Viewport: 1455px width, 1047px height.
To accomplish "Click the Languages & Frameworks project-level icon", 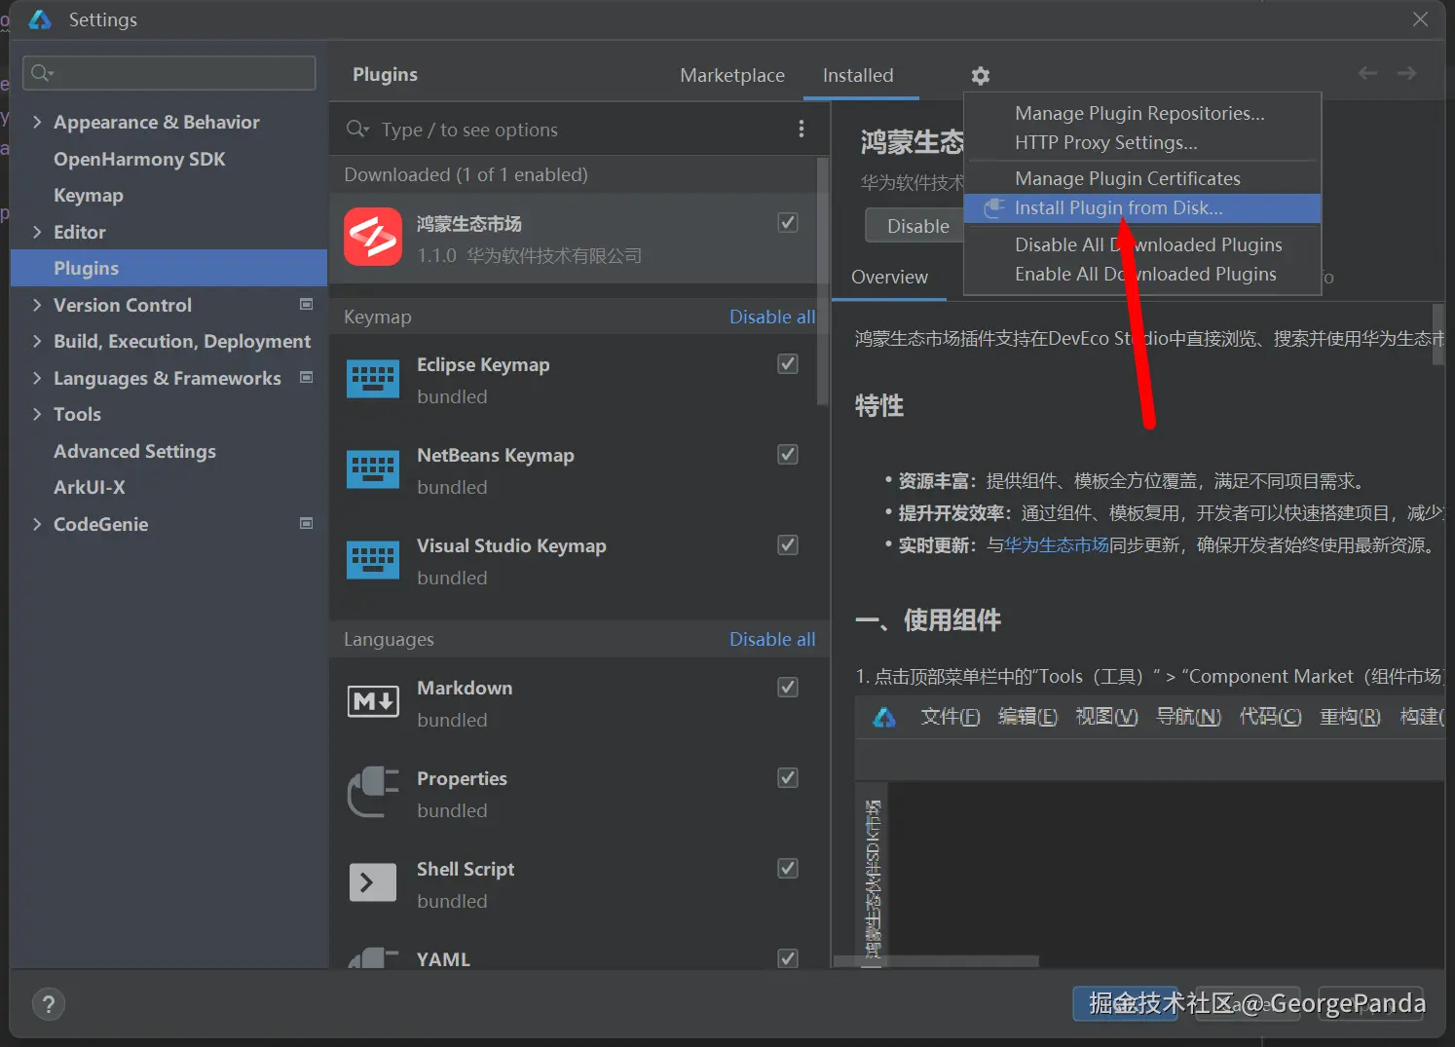I will [x=306, y=377].
